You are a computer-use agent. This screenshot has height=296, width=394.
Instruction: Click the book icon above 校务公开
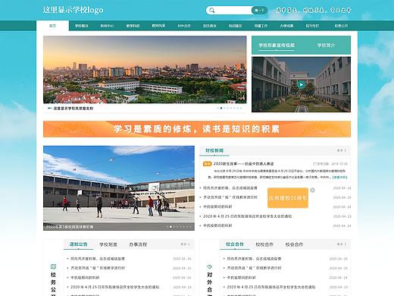point(53,266)
